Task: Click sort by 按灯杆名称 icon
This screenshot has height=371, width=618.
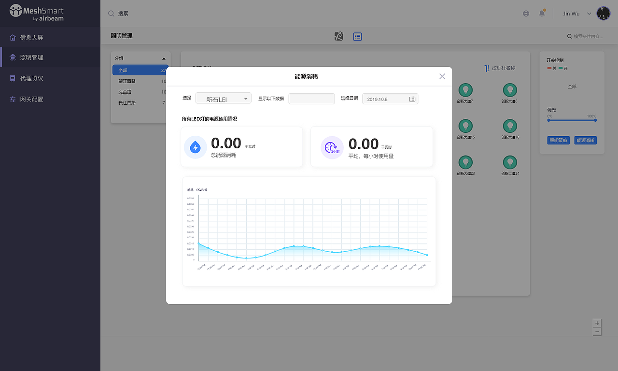Action: tap(487, 68)
